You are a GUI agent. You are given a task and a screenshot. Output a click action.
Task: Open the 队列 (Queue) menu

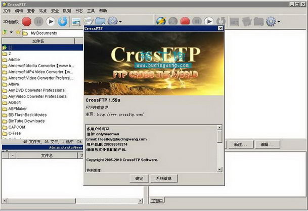pyautogui.click(x=67, y=11)
